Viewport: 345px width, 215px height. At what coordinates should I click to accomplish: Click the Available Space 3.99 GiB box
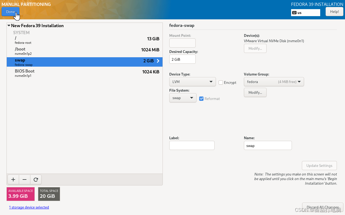[x=21, y=194]
